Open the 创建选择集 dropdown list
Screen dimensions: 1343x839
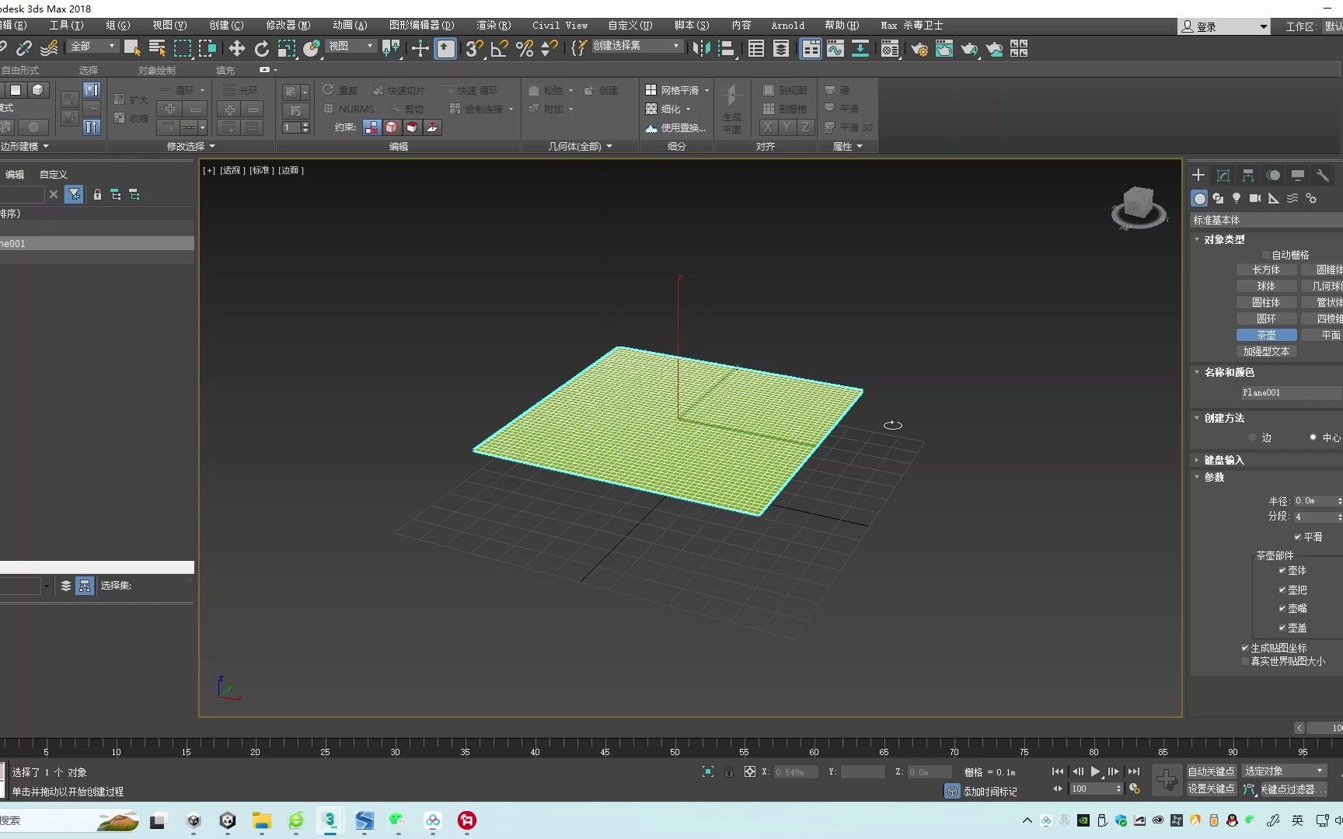point(675,46)
